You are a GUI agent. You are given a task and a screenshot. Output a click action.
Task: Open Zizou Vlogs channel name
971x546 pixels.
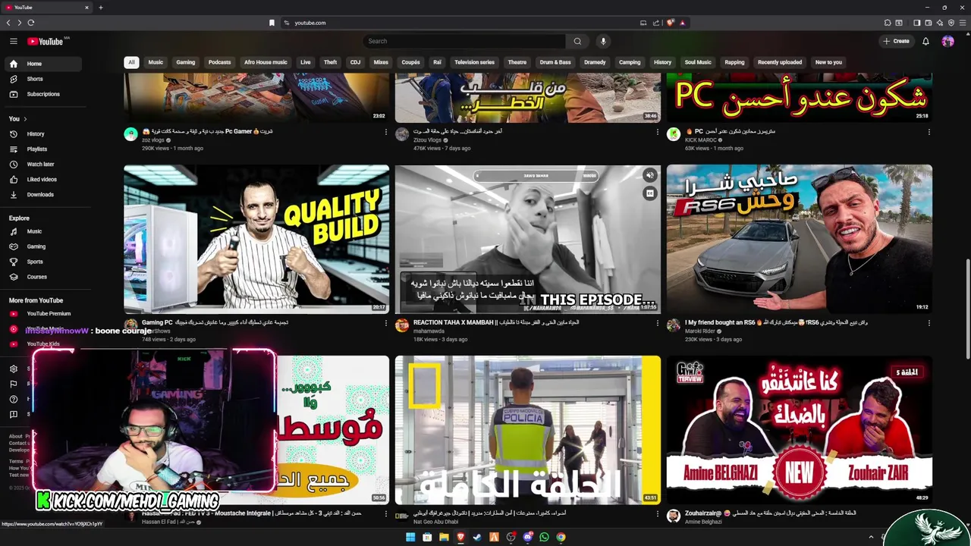coord(427,140)
